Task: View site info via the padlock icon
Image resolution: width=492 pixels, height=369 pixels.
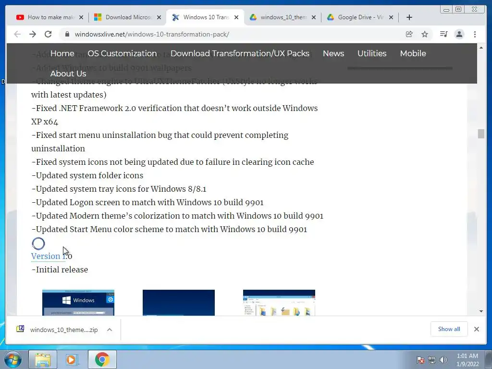Action: pos(67,34)
